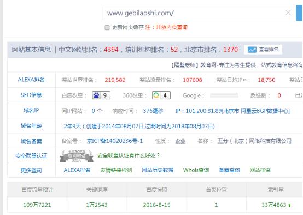
Task: Click daily IP value 18,750
Action: pos(266,80)
